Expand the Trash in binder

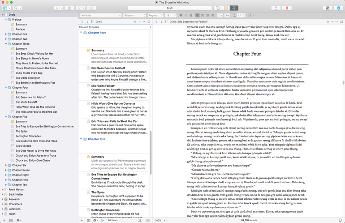[x=3, y=214]
